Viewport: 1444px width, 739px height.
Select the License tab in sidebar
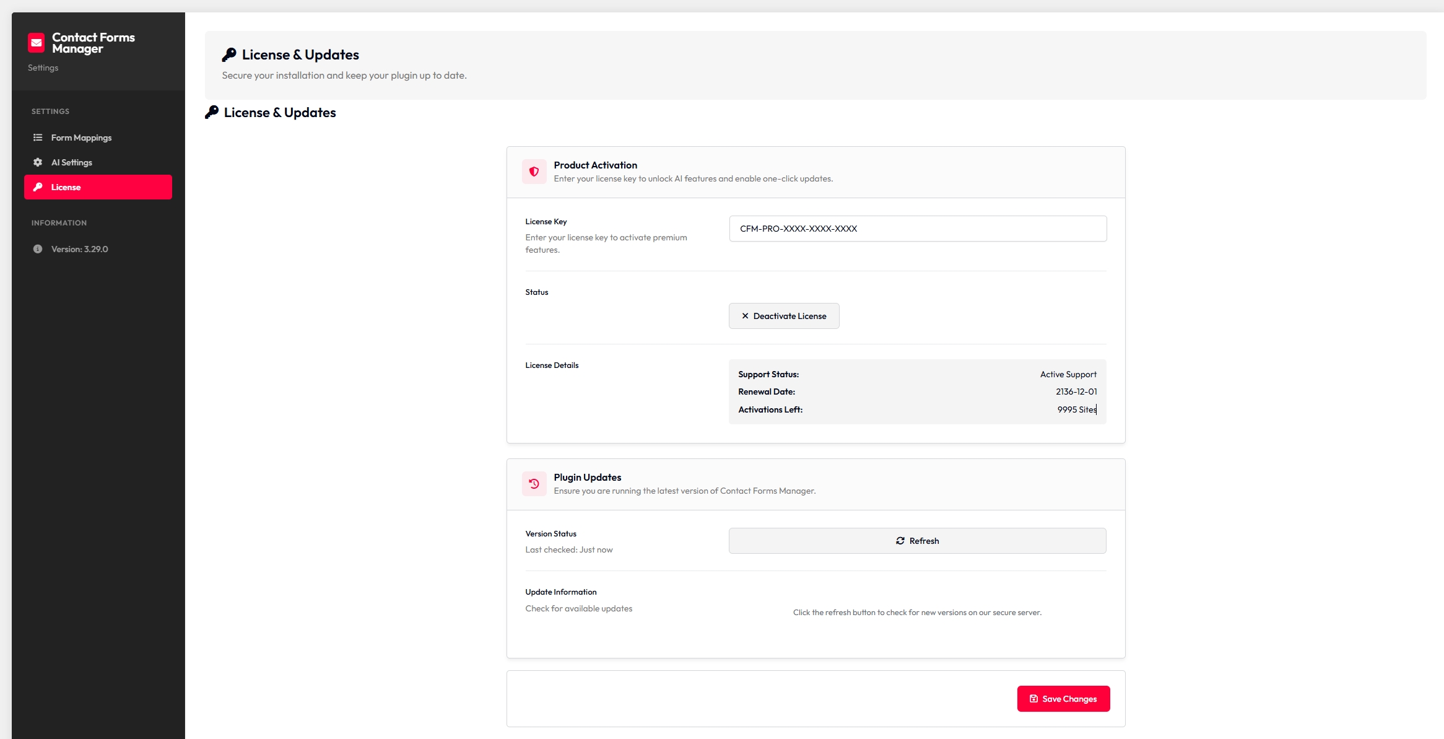click(65, 186)
